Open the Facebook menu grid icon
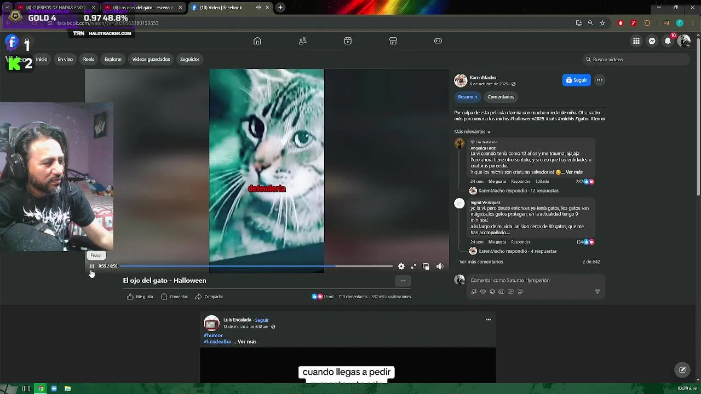701x394 pixels. tap(636, 41)
